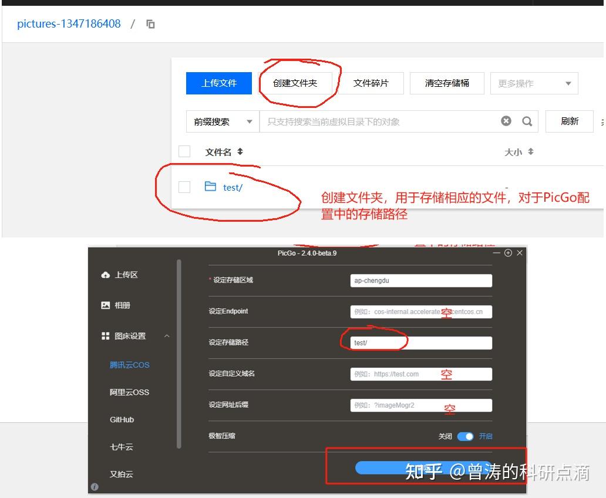Click the info icon at PicGo's bottom-left corner
Viewport: 606px width, 498px height.
coord(95,486)
